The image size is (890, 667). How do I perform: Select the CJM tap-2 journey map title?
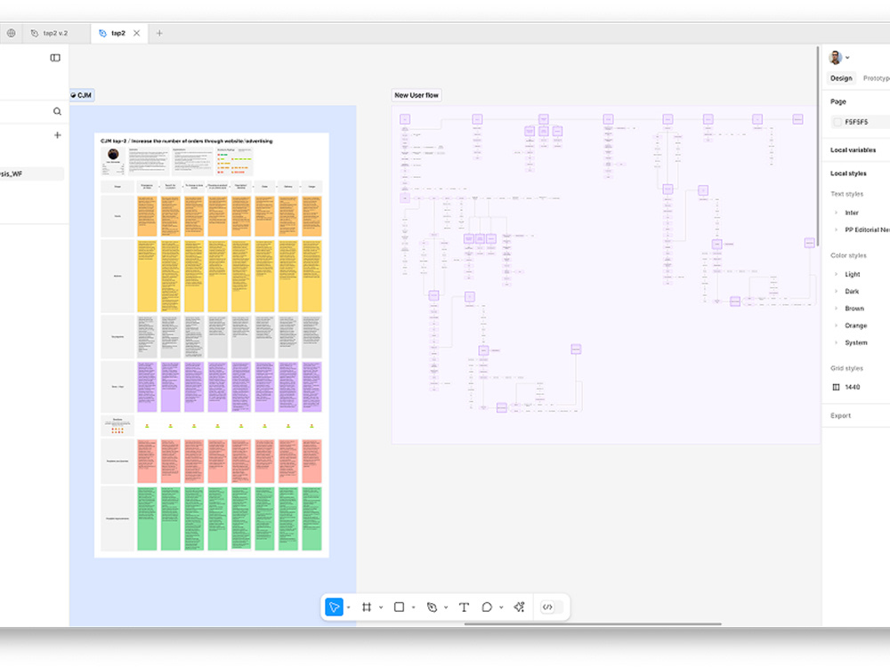(x=187, y=141)
